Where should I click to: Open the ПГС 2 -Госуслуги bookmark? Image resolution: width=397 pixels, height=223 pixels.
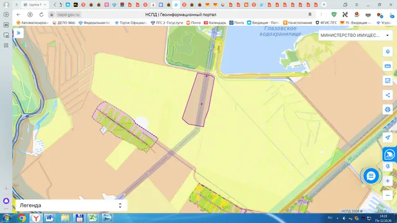point(167,23)
